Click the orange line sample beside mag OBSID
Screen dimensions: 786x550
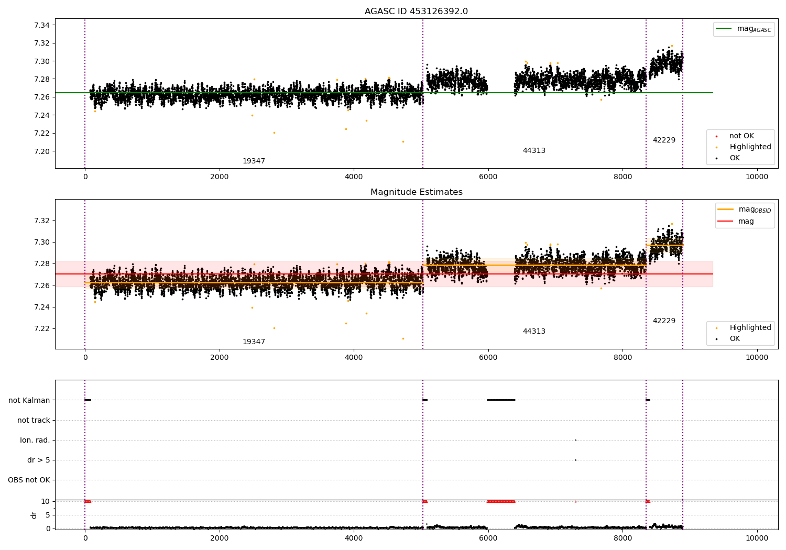[x=725, y=210]
